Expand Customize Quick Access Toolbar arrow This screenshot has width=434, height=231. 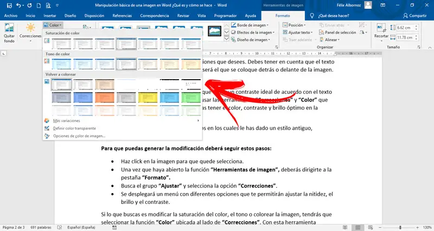click(x=58, y=5)
